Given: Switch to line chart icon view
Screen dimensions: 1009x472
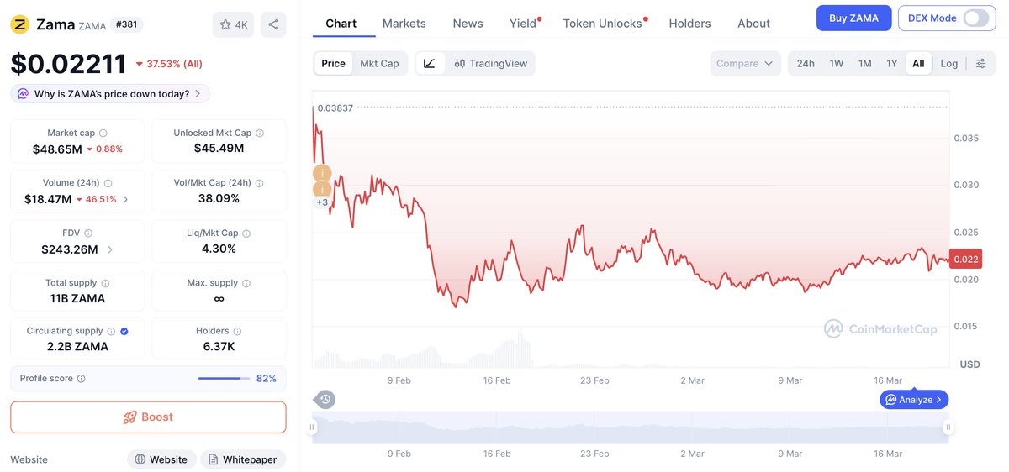Looking at the screenshot, I should pos(430,63).
